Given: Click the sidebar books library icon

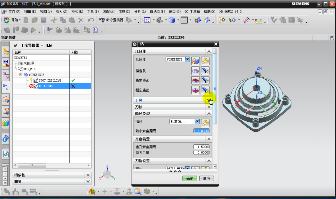Looking at the screenshot, I should coord(6,123).
